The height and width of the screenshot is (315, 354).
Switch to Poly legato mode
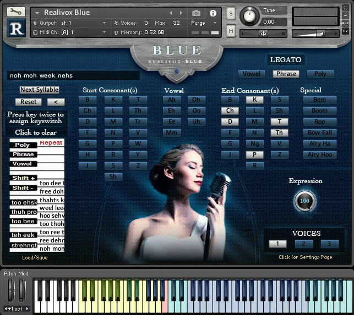coord(320,74)
